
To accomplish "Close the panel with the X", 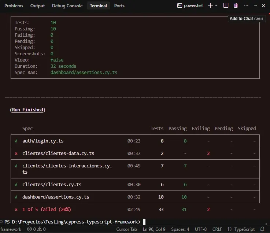I will pos(263,6).
